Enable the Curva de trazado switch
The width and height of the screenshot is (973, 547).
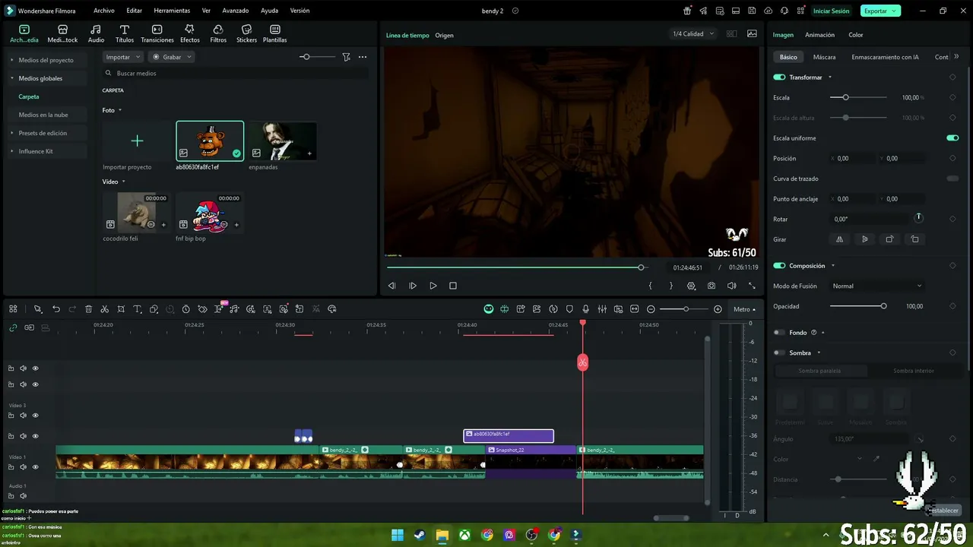click(x=952, y=179)
